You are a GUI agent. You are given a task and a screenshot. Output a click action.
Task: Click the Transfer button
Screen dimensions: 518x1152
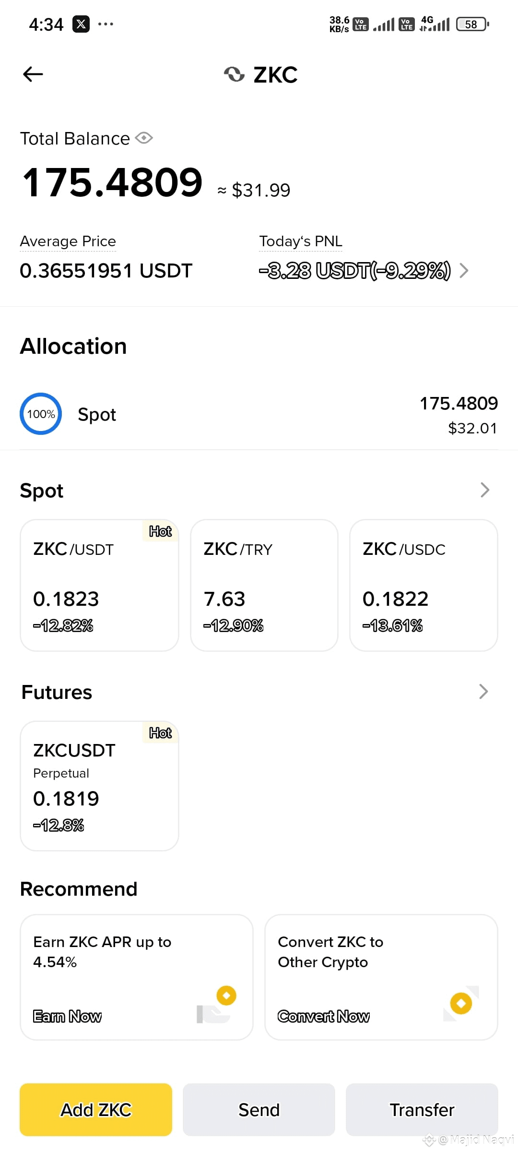(422, 1110)
